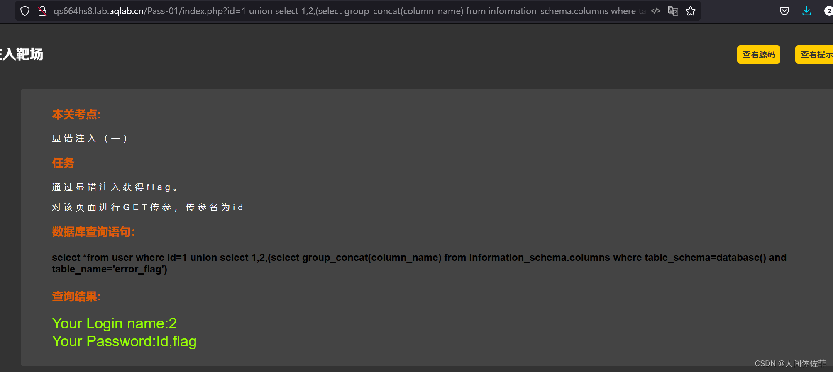Image resolution: width=833 pixels, height=372 pixels.
Task: Inspect the insecure connection lock icon
Action: click(42, 11)
